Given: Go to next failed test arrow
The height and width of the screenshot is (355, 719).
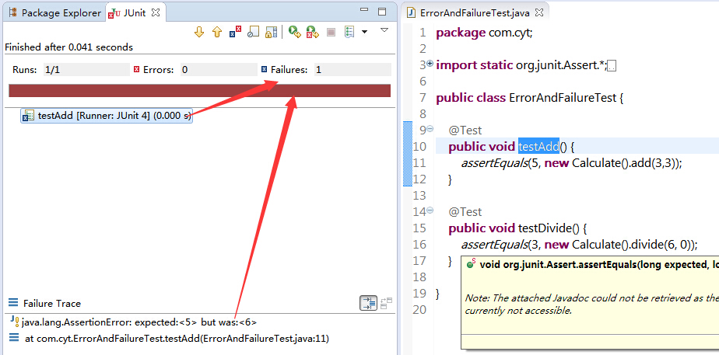Looking at the screenshot, I should [199, 32].
